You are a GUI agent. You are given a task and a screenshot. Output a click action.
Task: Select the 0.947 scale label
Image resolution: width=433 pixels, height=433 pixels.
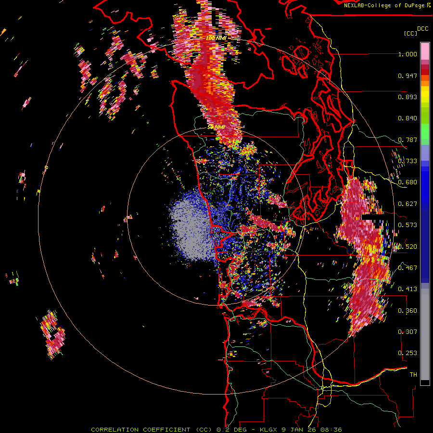tap(408, 76)
